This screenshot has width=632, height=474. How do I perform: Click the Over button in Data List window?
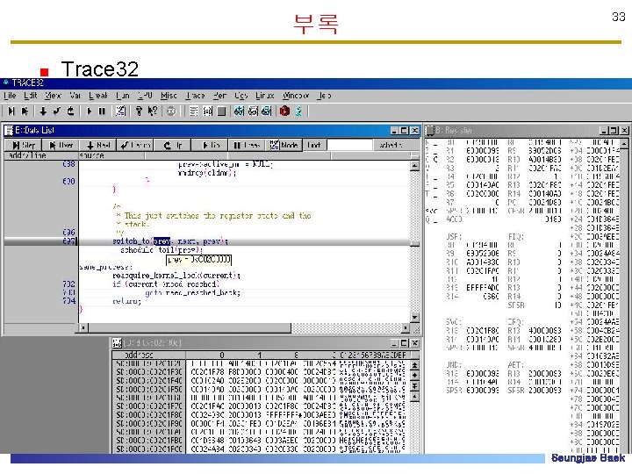click(x=60, y=145)
